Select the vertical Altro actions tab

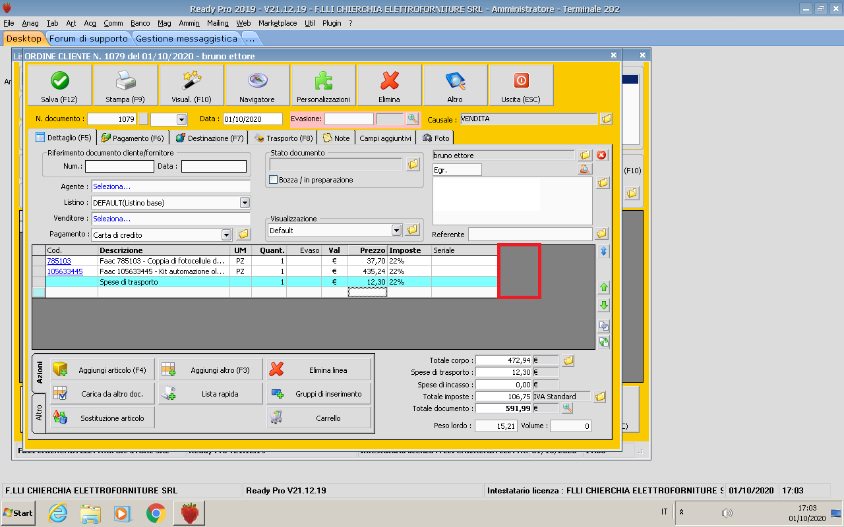[x=39, y=413]
